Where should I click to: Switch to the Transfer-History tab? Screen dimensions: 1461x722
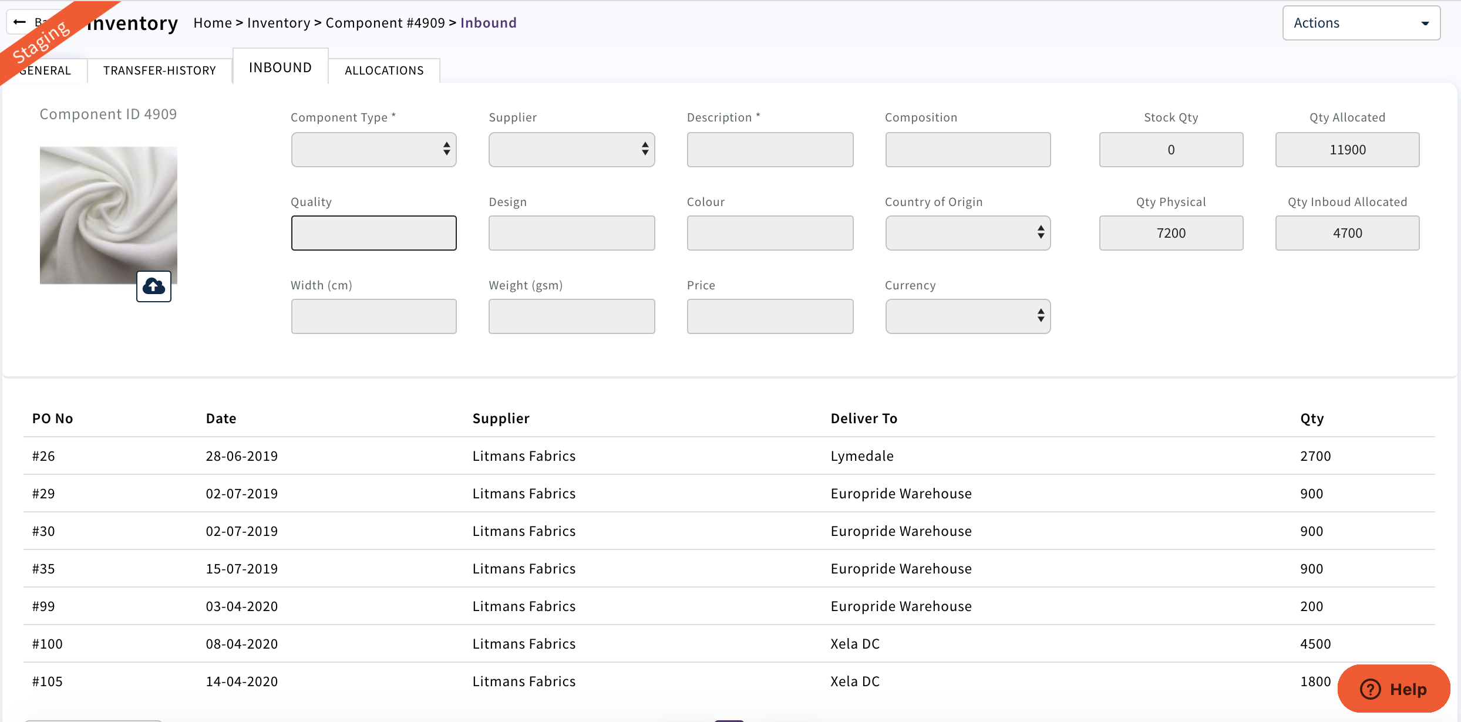point(160,70)
